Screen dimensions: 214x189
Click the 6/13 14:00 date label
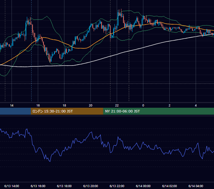(x=12, y=186)
